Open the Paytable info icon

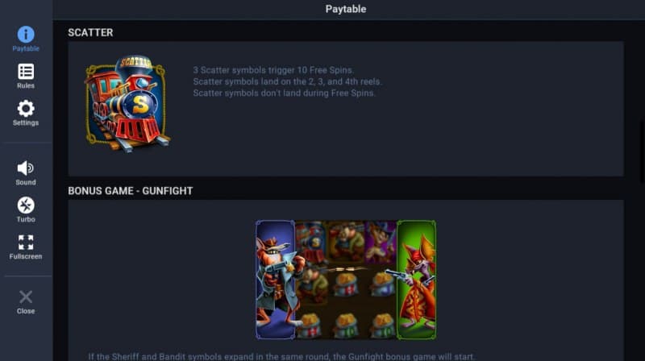pos(26,34)
